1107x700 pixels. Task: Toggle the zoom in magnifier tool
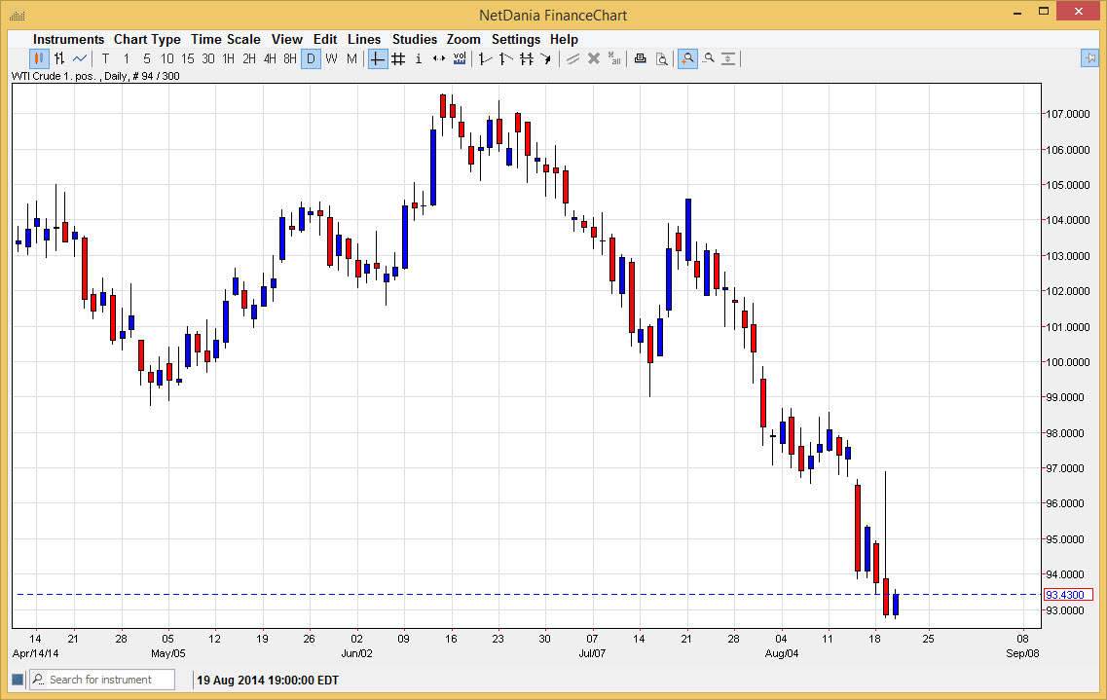coord(687,58)
